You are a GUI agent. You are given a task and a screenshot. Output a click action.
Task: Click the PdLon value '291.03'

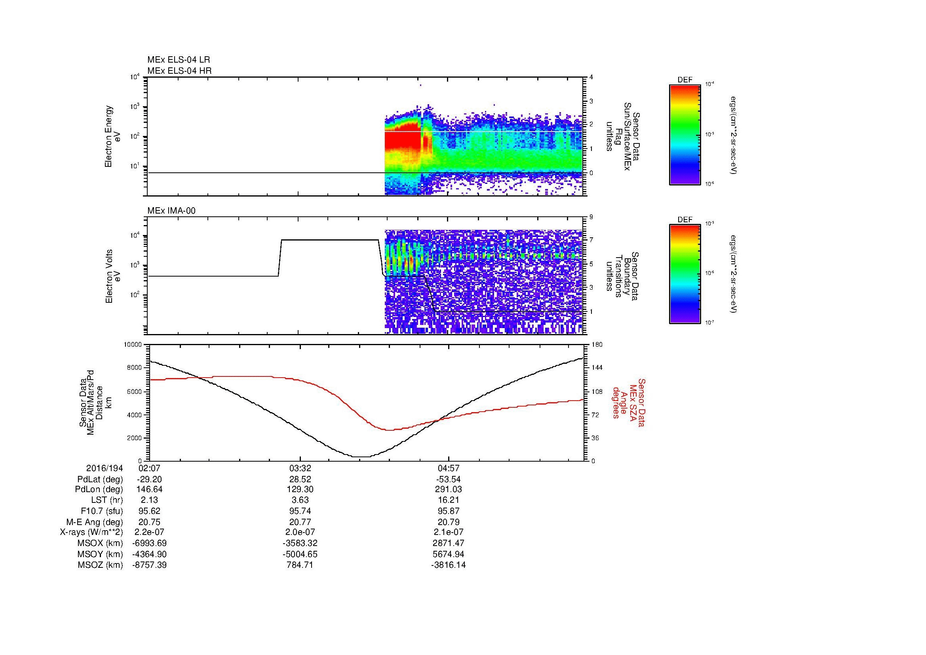(x=449, y=489)
